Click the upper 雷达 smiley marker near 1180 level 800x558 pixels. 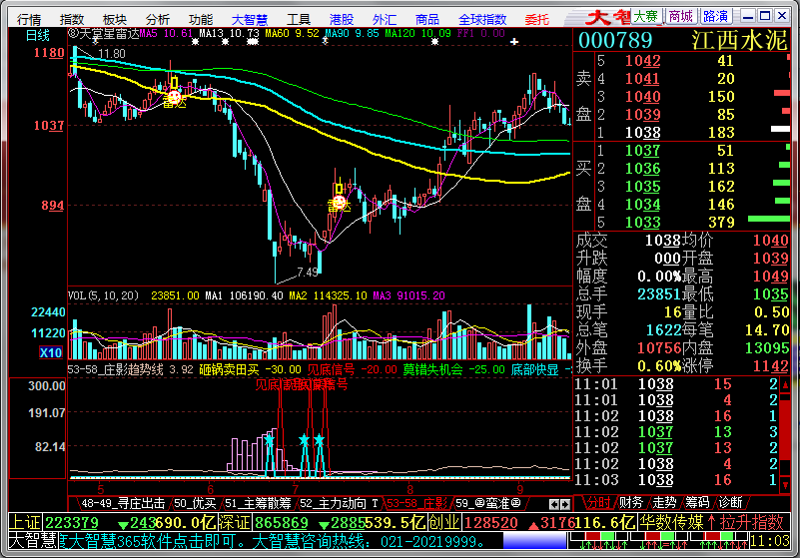[x=175, y=97]
